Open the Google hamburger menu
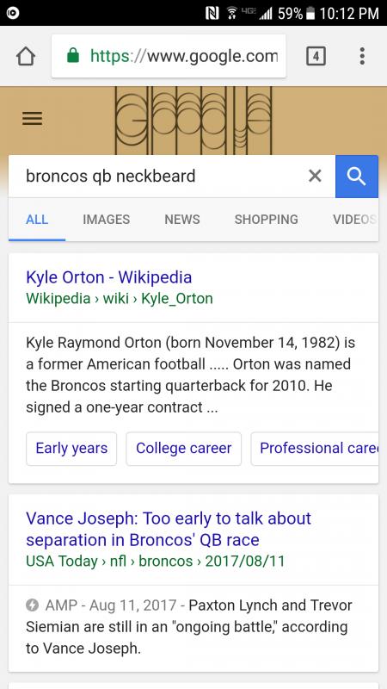 (x=33, y=118)
